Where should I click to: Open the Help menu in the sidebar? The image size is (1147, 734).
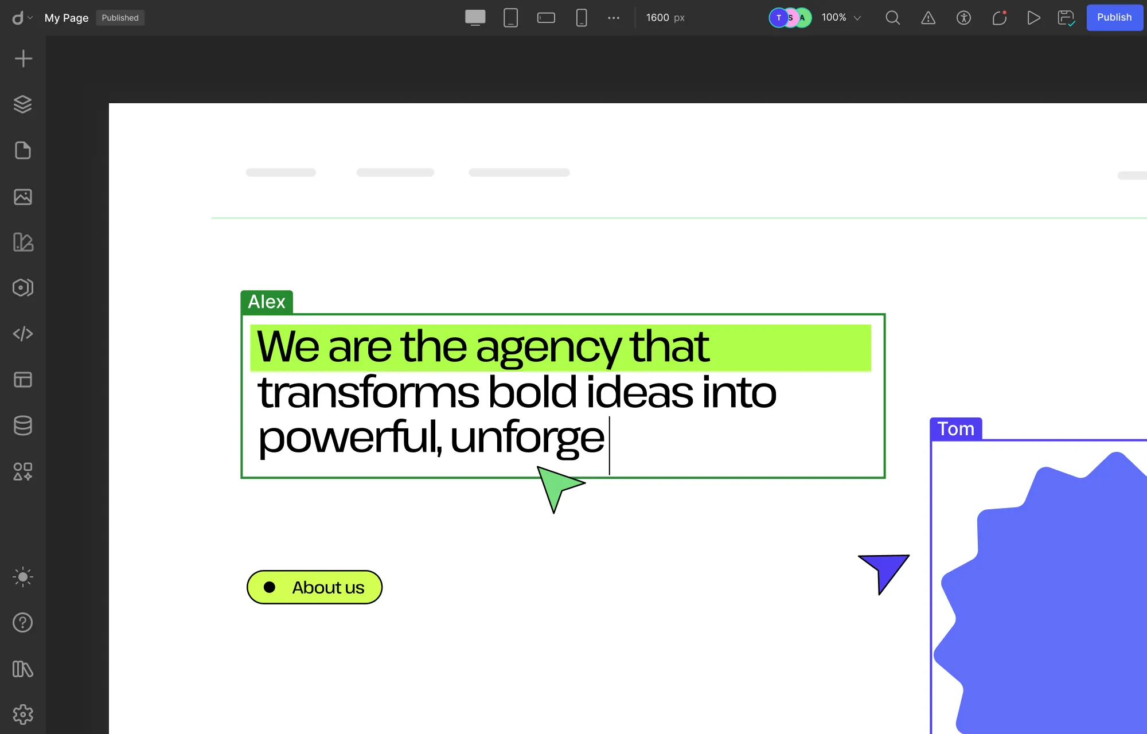(23, 623)
